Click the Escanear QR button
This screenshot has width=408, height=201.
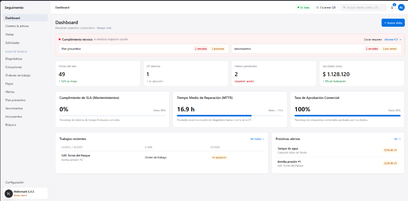pos(326,8)
